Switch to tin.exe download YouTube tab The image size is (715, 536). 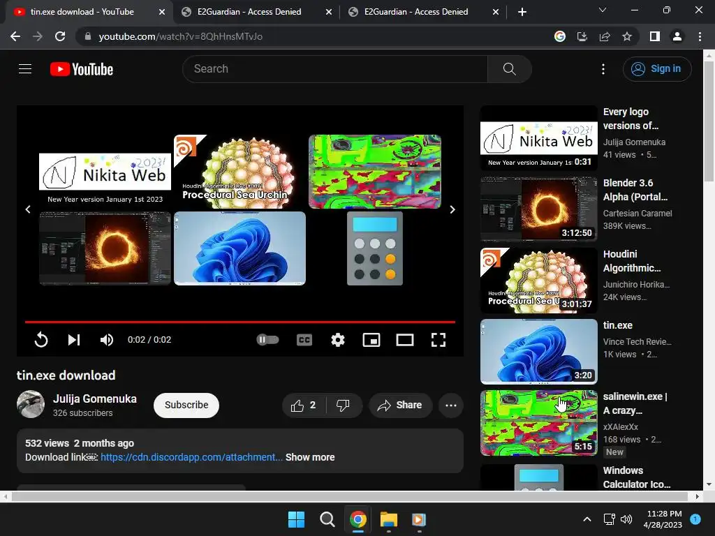[82, 12]
